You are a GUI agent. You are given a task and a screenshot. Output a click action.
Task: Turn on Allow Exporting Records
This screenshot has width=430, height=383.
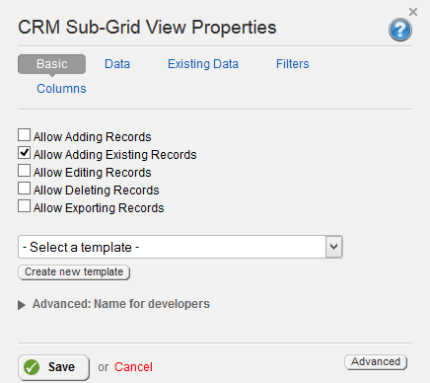pyautogui.click(x=24, y=206)
